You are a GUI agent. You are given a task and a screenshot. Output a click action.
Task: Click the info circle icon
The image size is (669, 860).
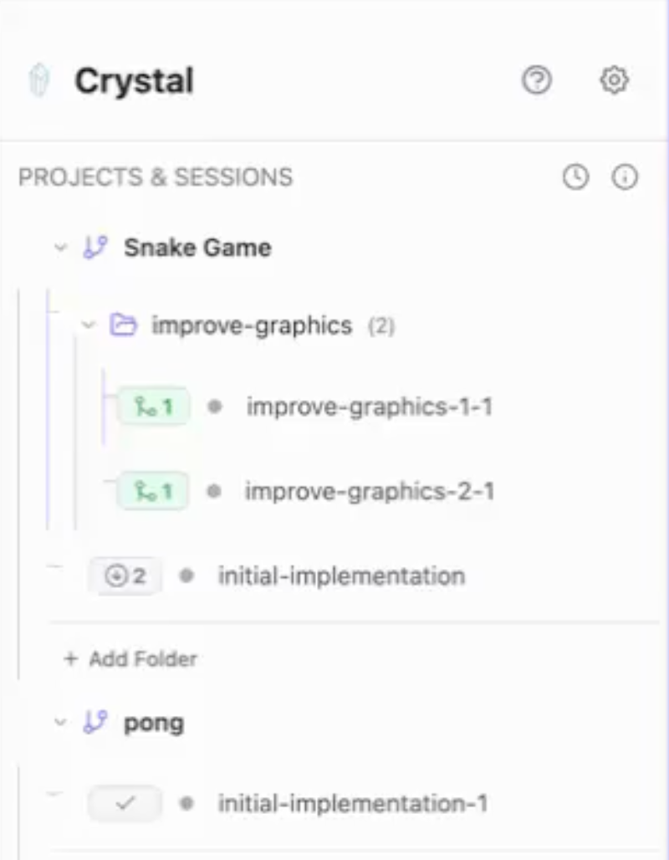(x=625, y=177)
